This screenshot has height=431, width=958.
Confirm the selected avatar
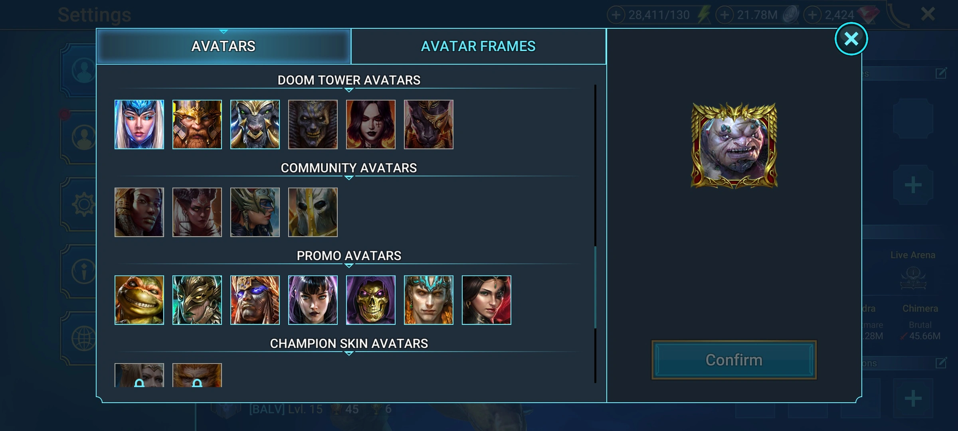click(734, 360)
